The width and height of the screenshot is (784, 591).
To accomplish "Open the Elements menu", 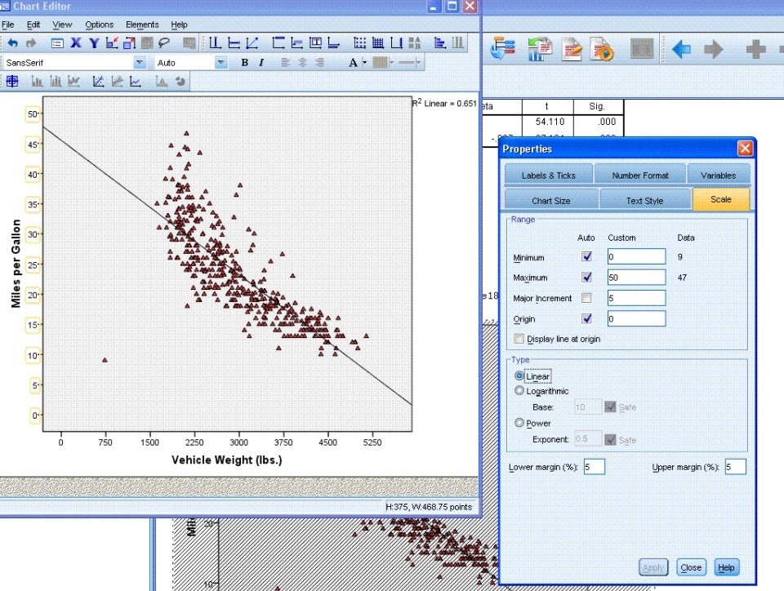I will (x=142, y=25).
